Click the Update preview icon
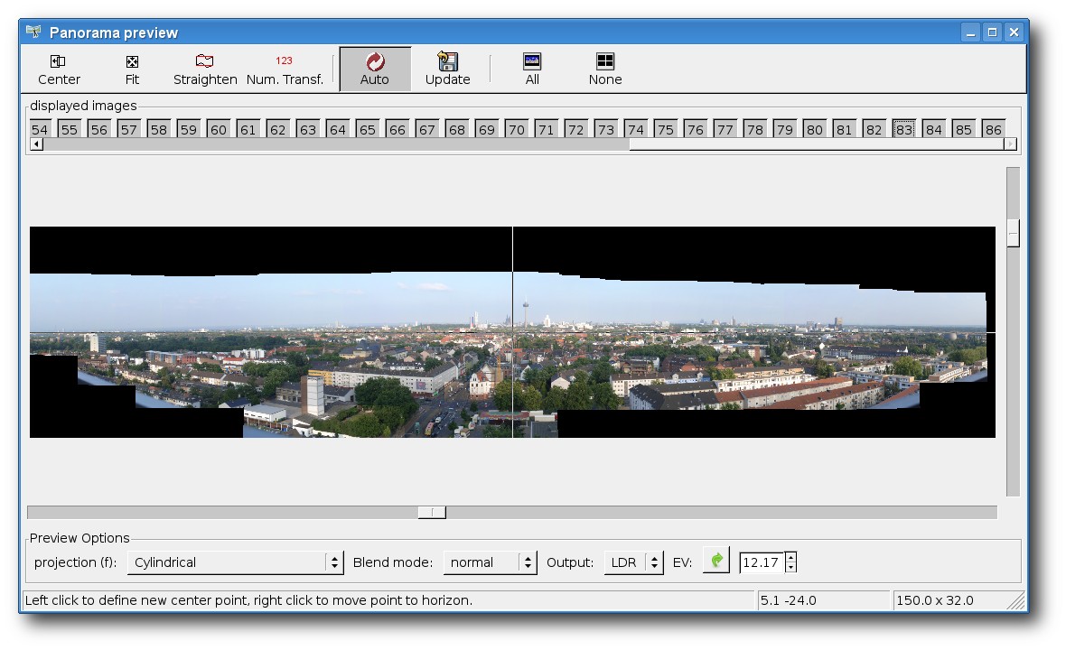1066x650 pixels. tap(447, 61)
